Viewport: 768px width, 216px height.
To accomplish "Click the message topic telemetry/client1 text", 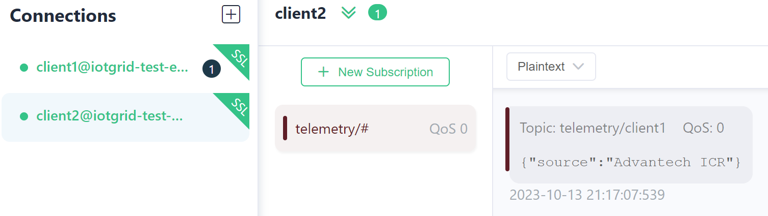I will click(x=593, y=128).
